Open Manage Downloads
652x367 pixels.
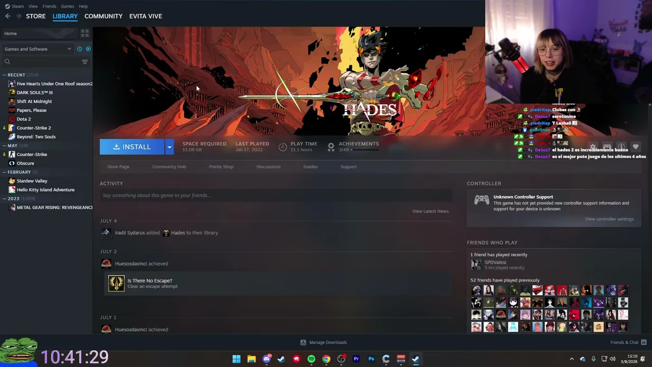click(x=323, y=343)
